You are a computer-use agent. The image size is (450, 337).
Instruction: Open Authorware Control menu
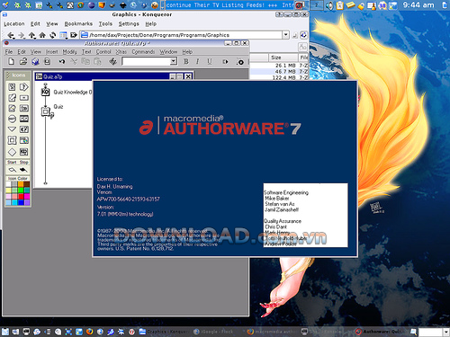pos(103,52)
